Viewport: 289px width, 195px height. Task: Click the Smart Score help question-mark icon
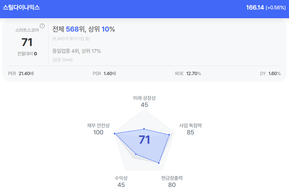(42, 26)
